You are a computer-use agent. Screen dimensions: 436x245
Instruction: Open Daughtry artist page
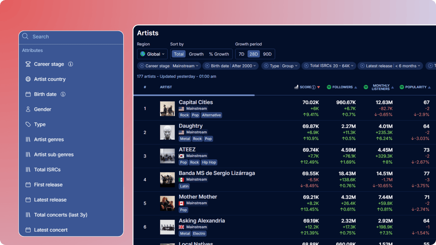coord(191,126)
